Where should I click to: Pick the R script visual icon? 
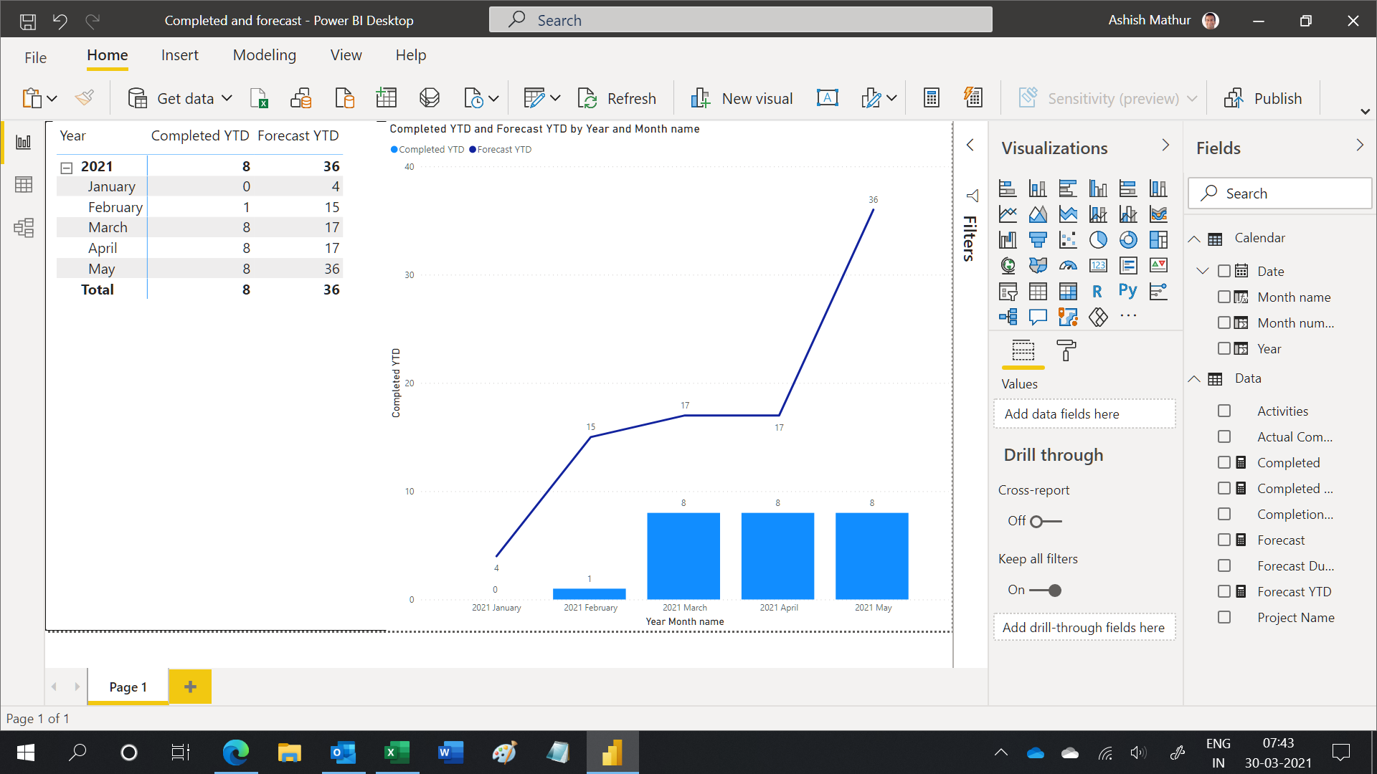(x=1097, y=291)
